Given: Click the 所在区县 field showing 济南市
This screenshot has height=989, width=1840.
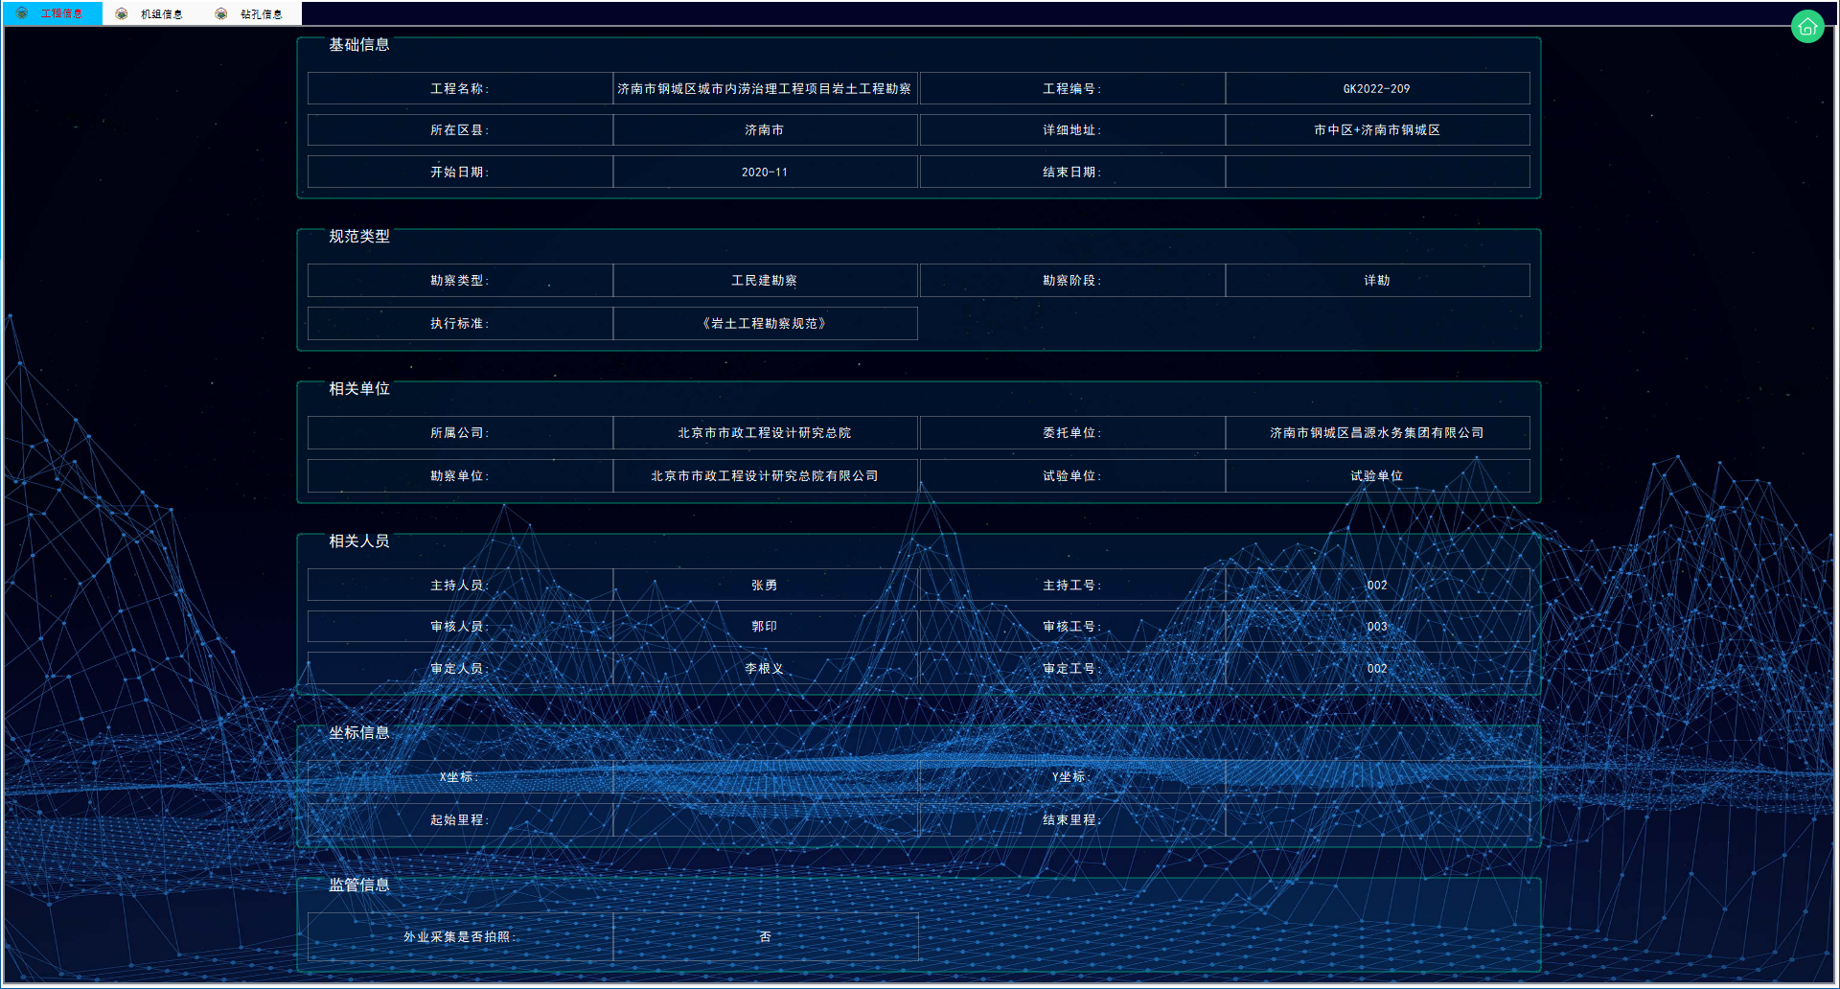Looking at the screenshot, I should tap(765, 130).
